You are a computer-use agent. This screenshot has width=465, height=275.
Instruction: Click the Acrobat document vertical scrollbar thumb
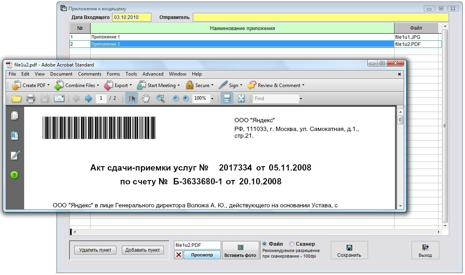click(x=400, y=120)
